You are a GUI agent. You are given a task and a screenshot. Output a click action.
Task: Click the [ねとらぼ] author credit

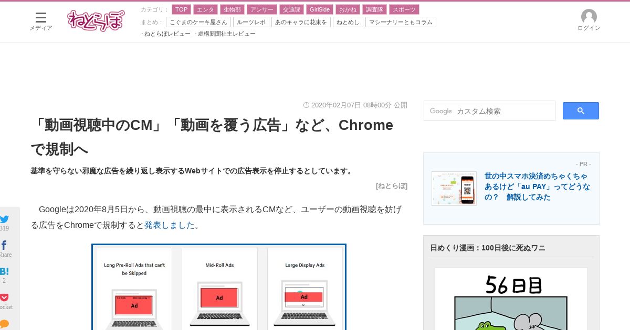pos(392,185)
